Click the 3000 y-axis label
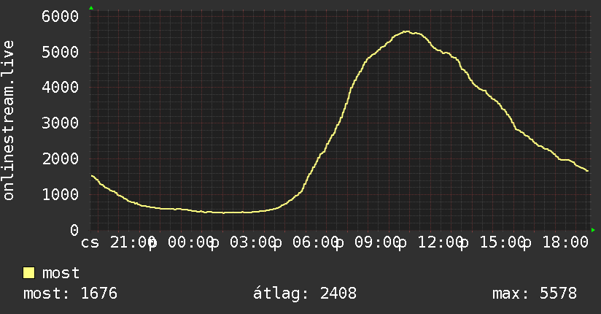 [61, 123]
